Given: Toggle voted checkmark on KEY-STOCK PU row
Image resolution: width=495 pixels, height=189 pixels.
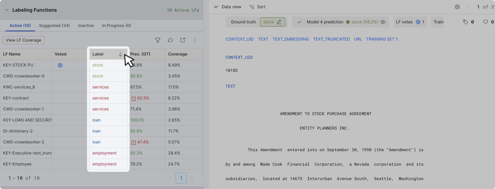Looking at the screenshot, I should (60, 65).
